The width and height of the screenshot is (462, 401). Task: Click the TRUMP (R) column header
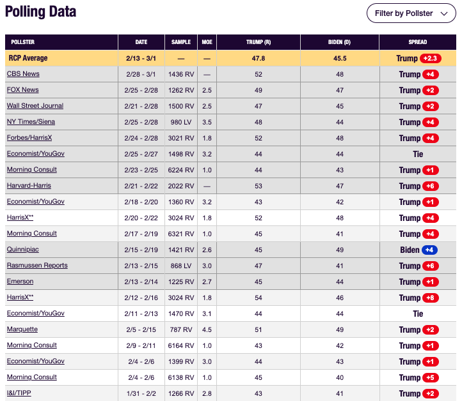[x=259, y=42]
